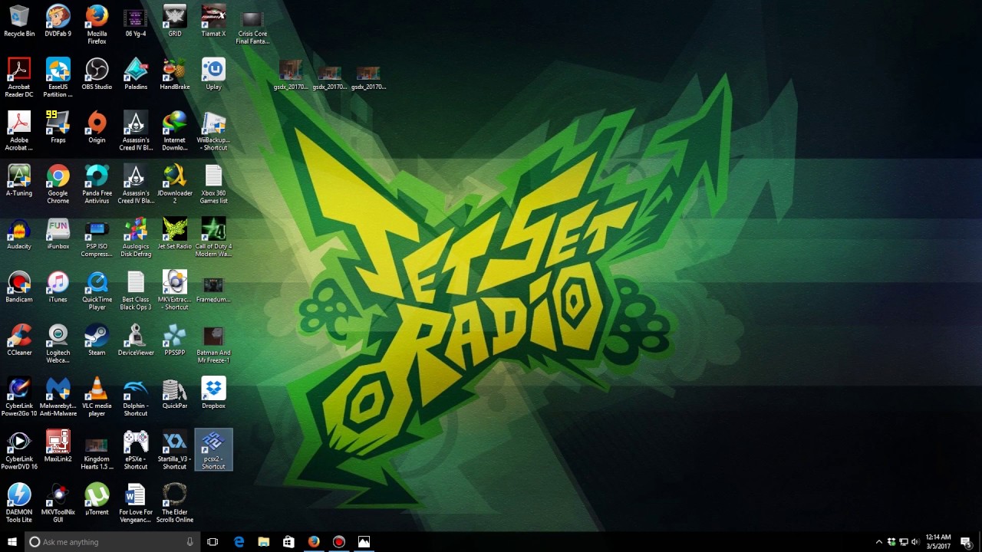Open the Windows Start menu
982x552 pixels.
(12, 542)
